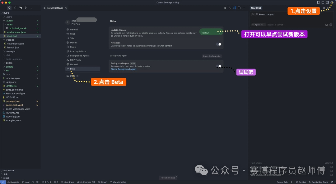Viewport: 336px width, 184px height.
Task: Open Remix Dev Tools from the status bar
Action: click(x=319, y=182)
